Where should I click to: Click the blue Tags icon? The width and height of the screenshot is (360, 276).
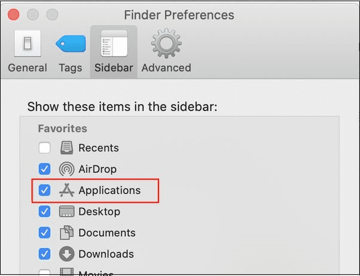71,44
